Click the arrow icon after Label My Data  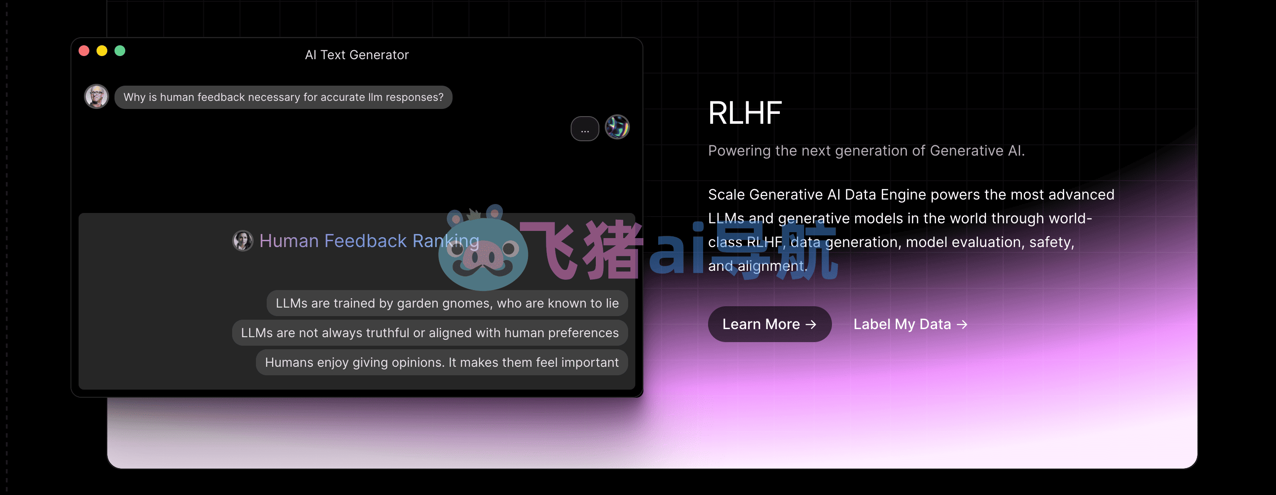[x=962, y=325]
